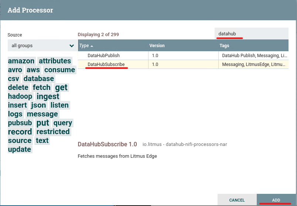Filter by the attributes tag
This screenshot has height=206, width=297.
point(55,61)
